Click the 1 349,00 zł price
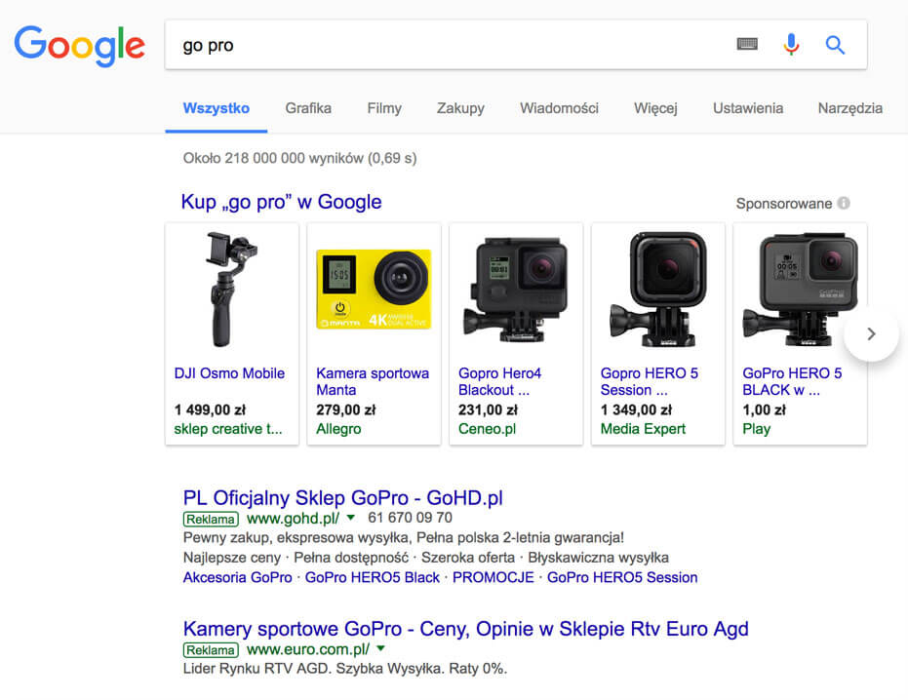 637,409
